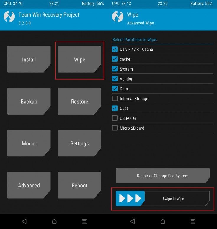Open the menu lines icon on the Advanced Wipe screen
Image resolution: width=217 pixels, height=229 pixels.
[193, 221]
